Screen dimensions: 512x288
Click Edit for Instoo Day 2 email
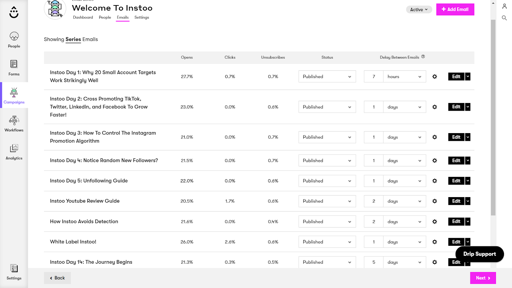click(456, 107)
